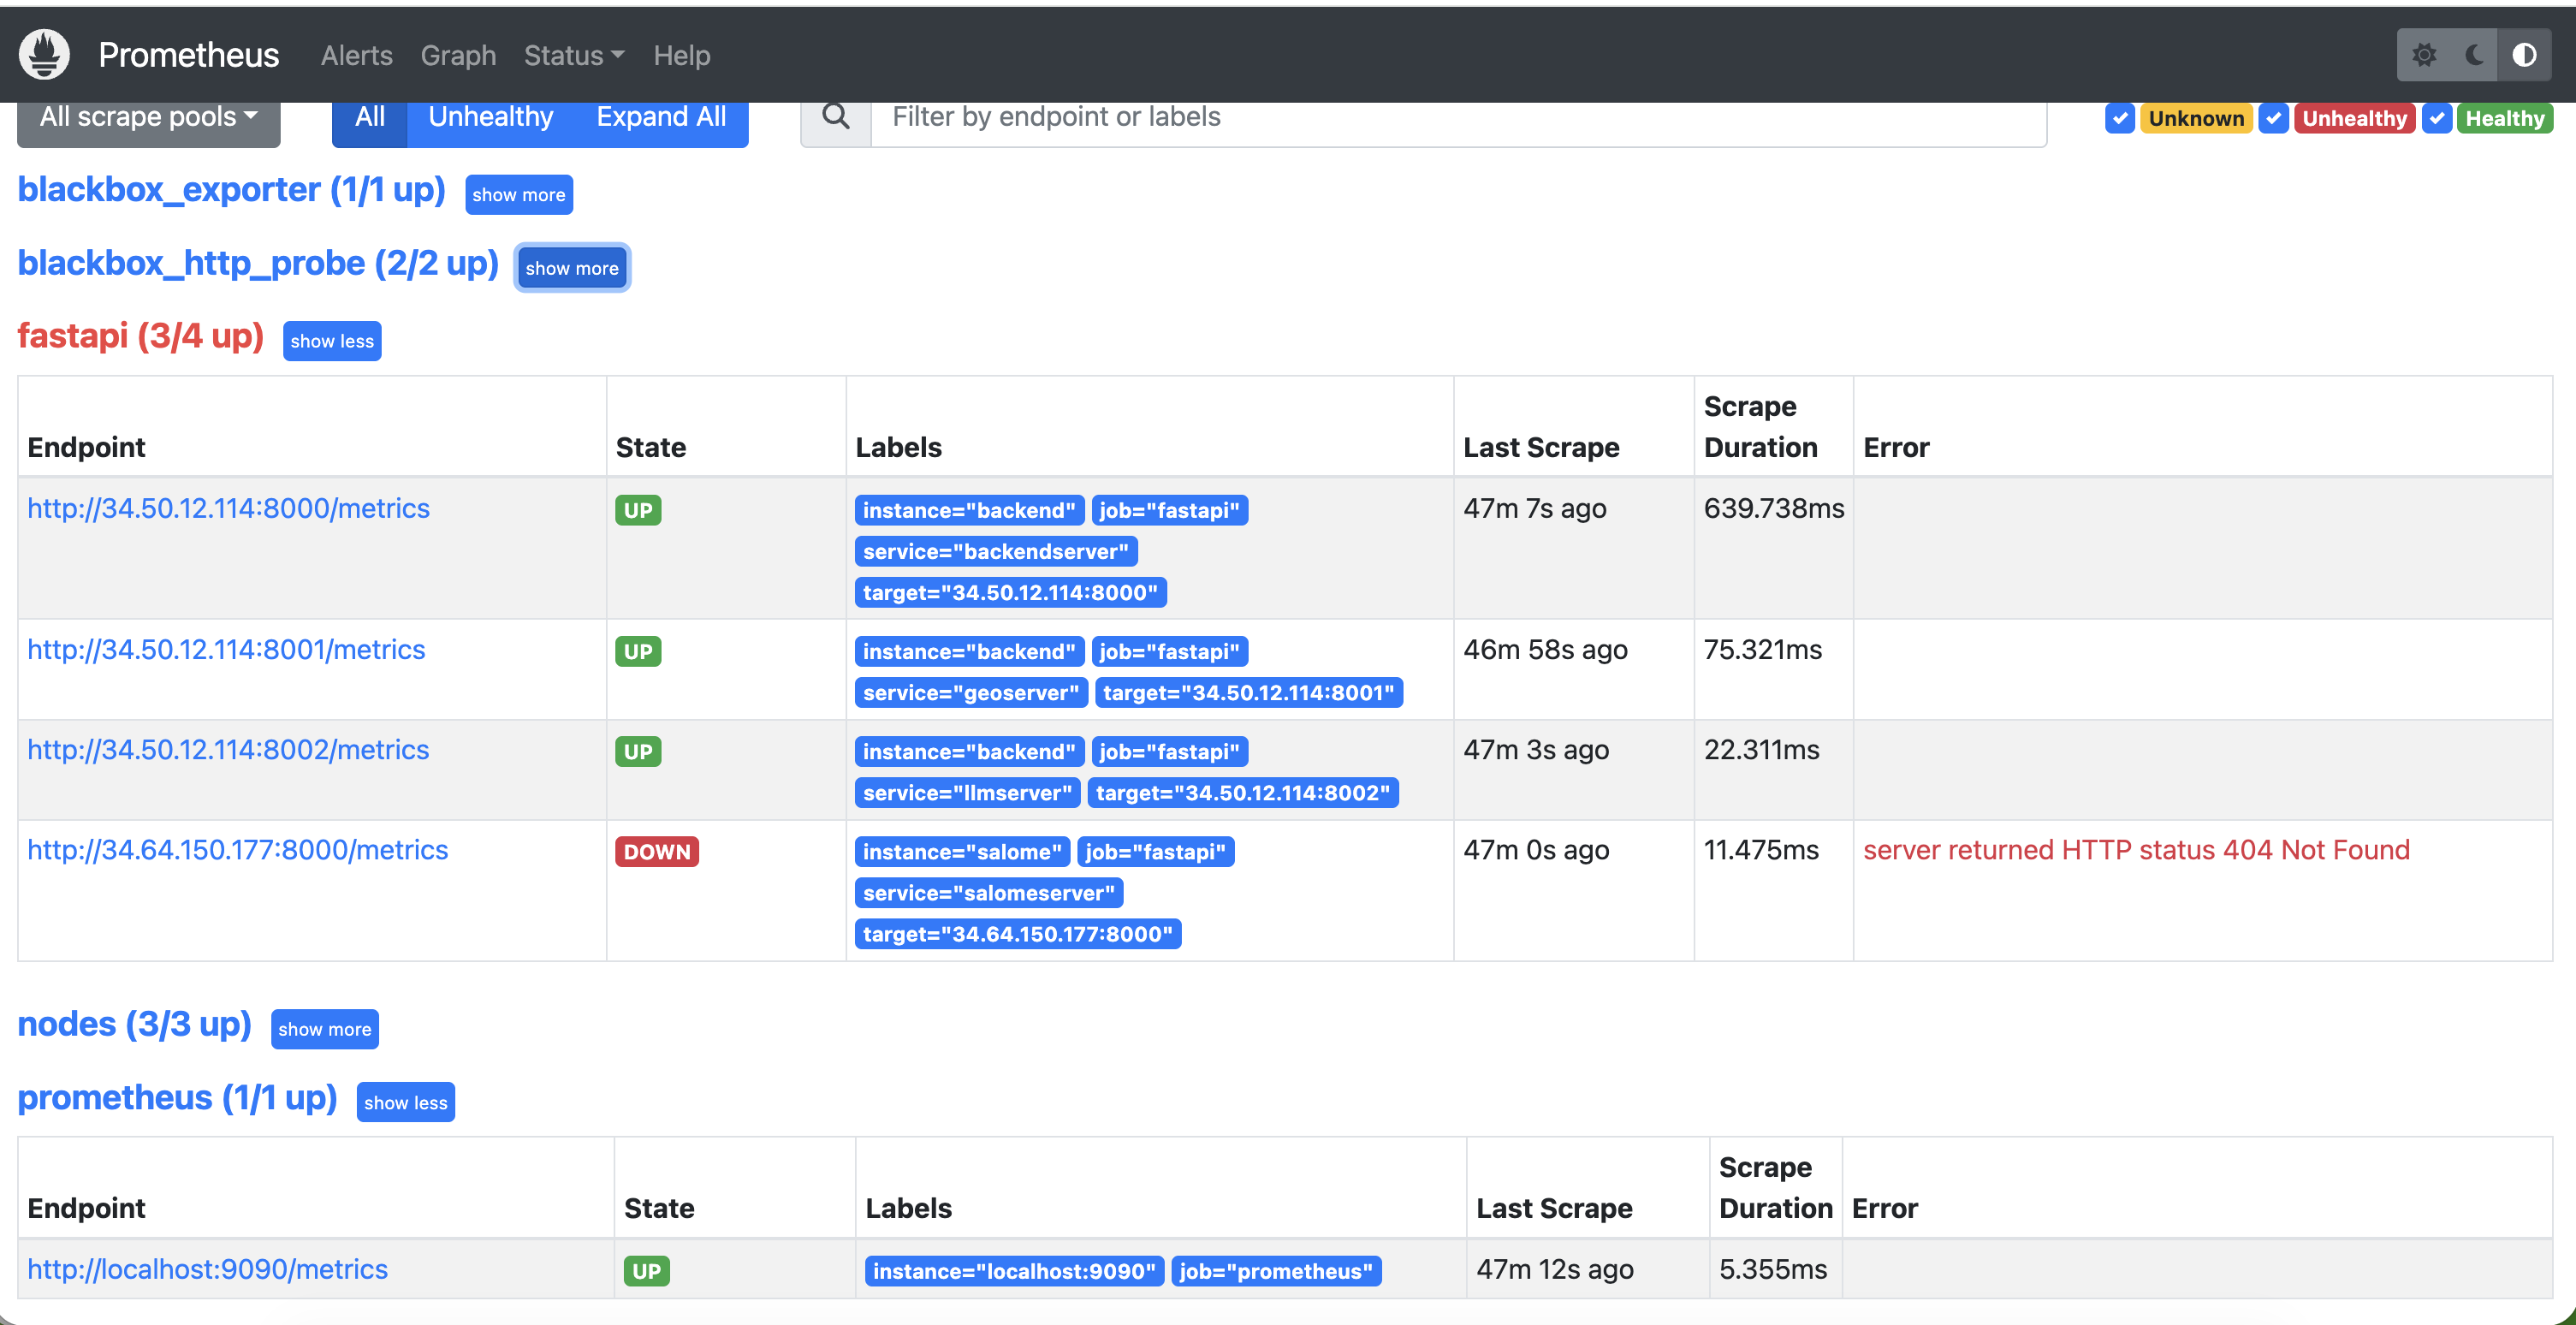This screenshot has height=1325, width=2576.
Task: Click the search magnifier icon
Action: (x=836, y=117)
